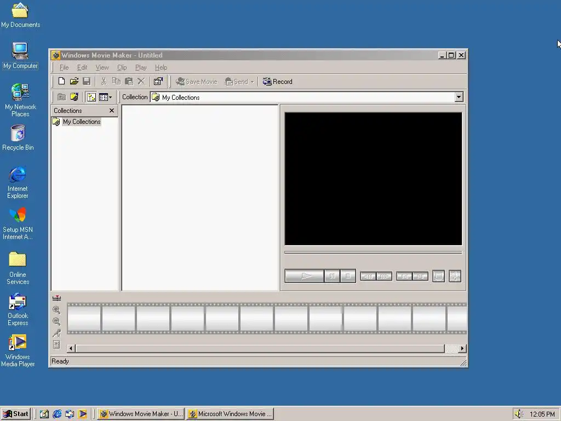The image size is (561, 421).
Task: Select the Setup MSN Internet Access icon
Action: [18, 224]
